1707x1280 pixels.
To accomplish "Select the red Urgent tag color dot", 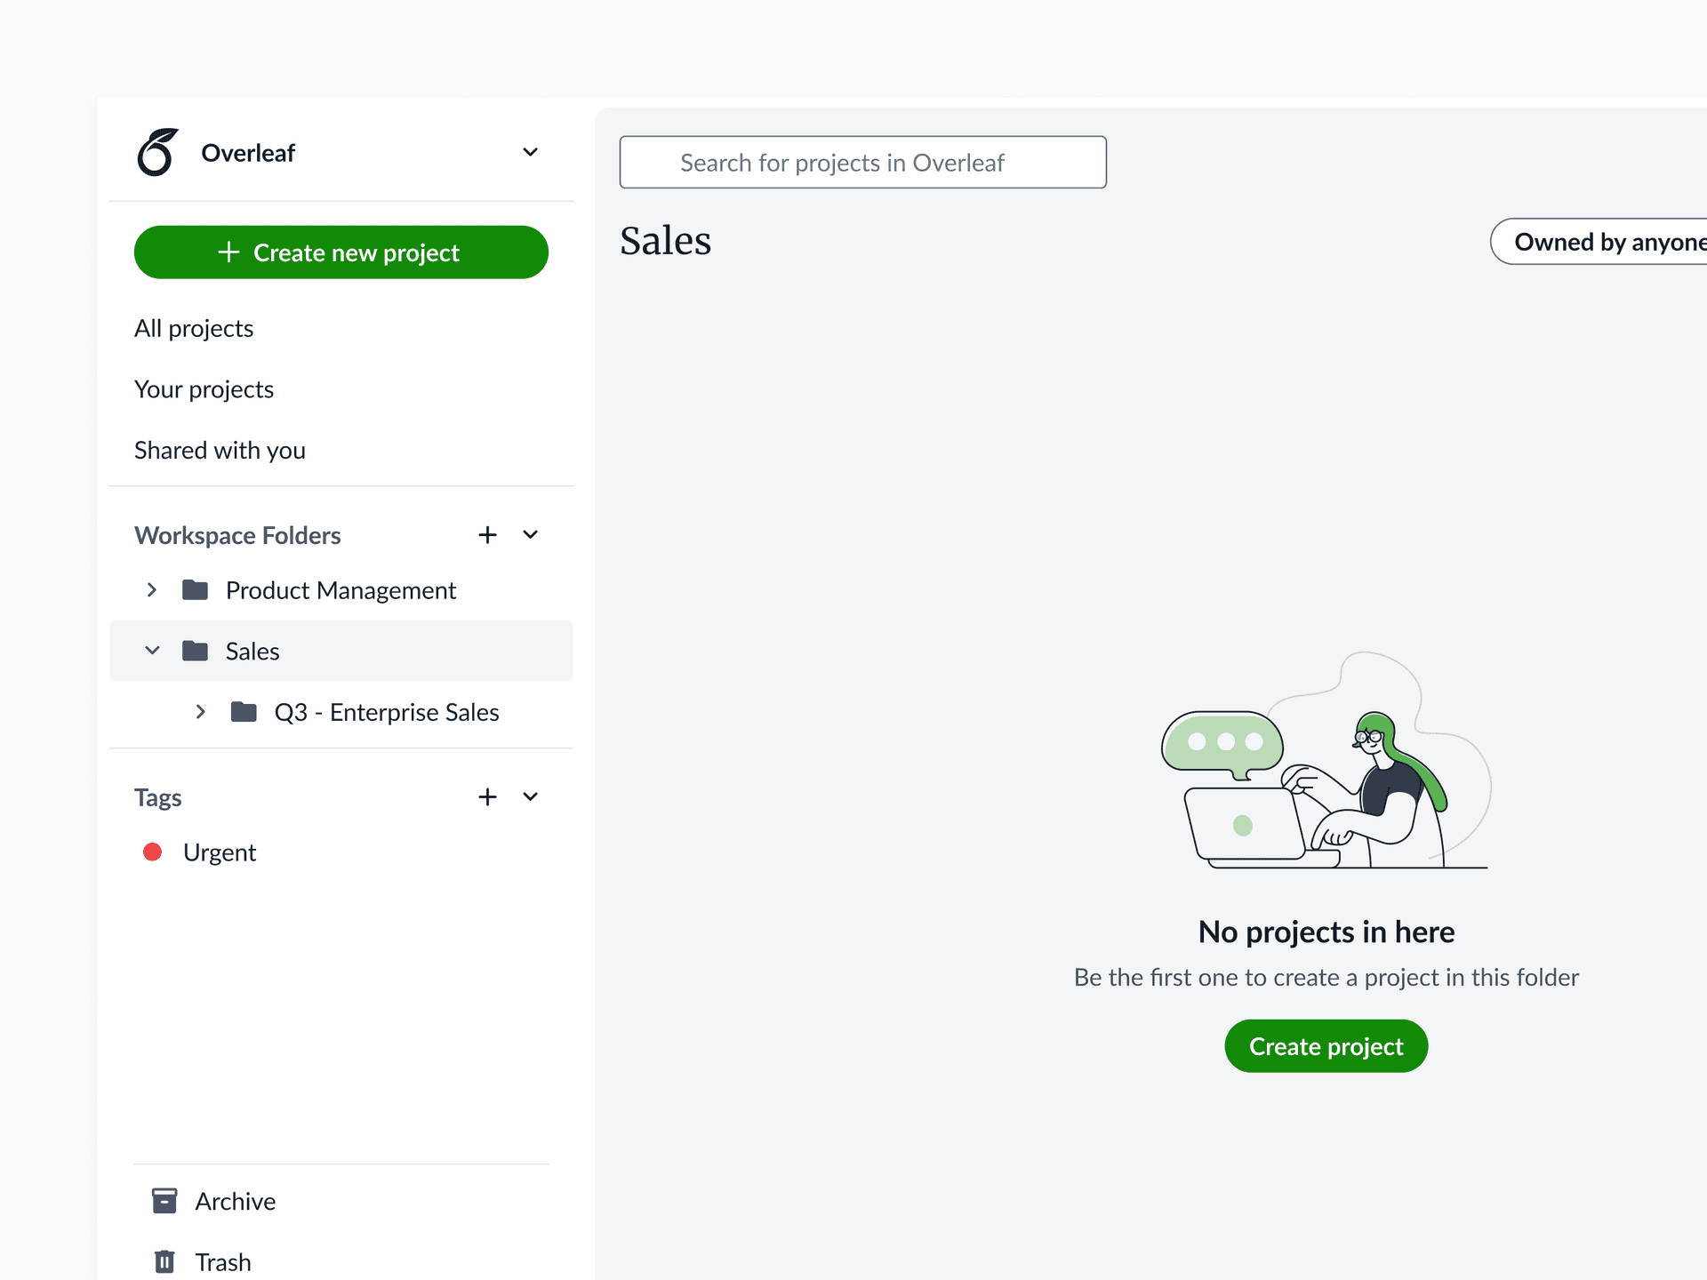I will click(153, 852).
